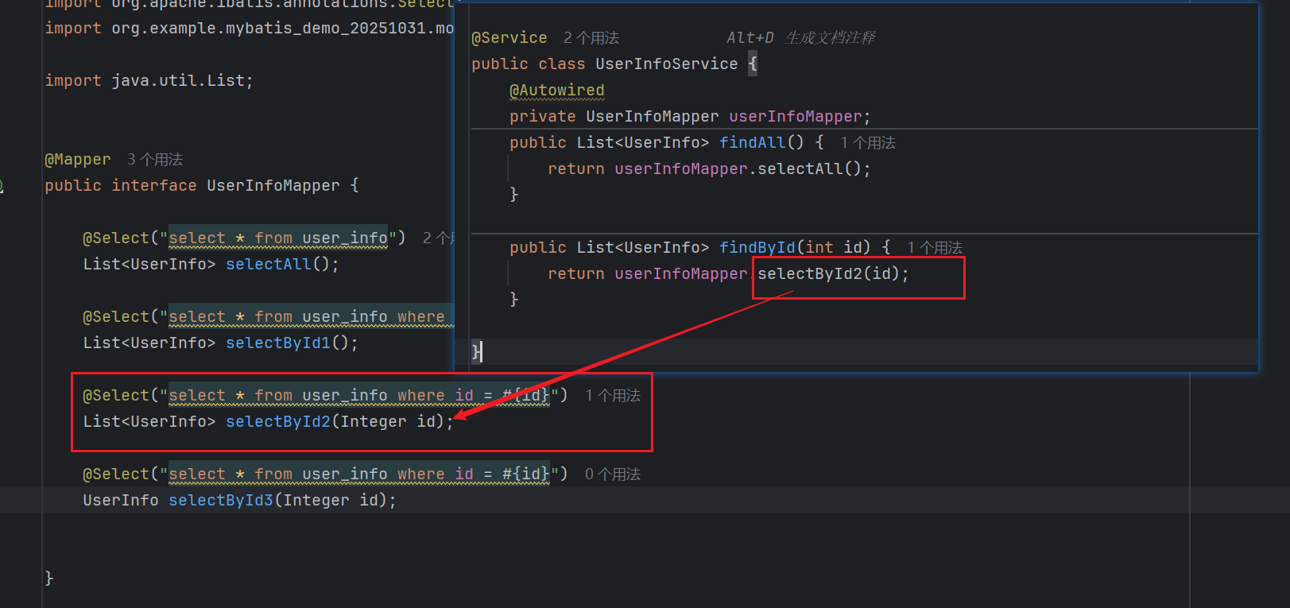Click the userInfoMapper field name in its declaration
The height and width of the screenshot is (608, 1290).
point(795,117)
